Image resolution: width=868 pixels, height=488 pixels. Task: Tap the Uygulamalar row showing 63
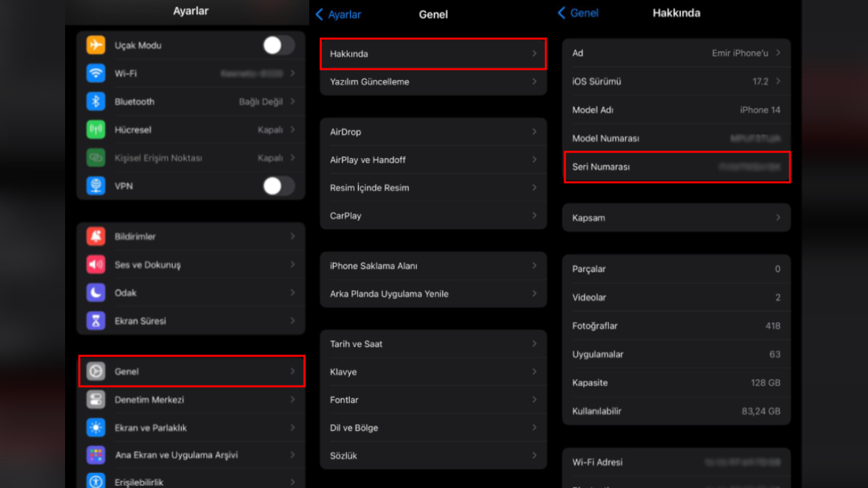(676, 354)
